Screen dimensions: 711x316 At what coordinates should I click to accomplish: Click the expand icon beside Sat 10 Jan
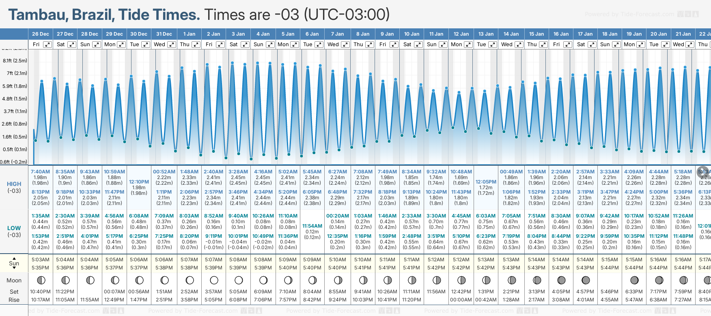418,45
